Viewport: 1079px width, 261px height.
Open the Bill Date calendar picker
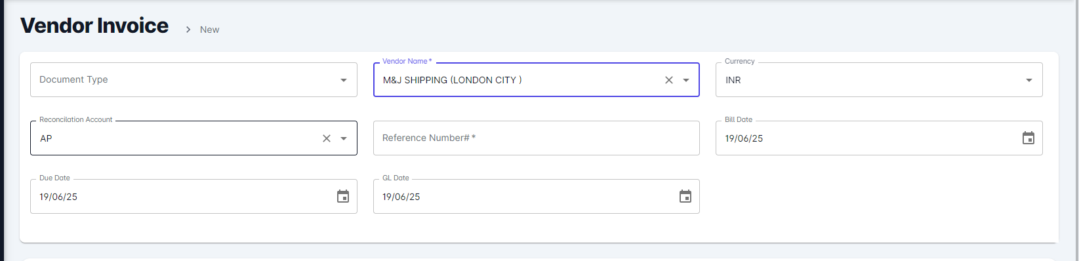(1028, 138)
